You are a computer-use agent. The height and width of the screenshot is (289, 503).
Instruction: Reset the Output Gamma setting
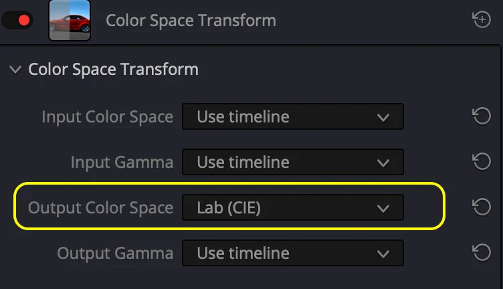(482, 252)
